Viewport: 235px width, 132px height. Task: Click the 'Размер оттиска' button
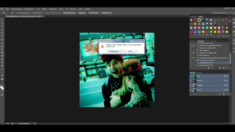pos(106,13)
